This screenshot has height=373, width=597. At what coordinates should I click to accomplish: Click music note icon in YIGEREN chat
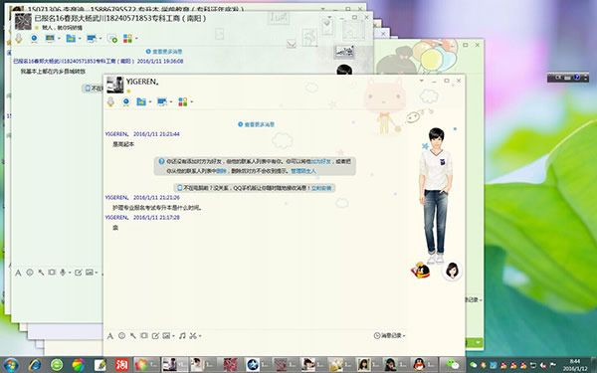point(182,336)
